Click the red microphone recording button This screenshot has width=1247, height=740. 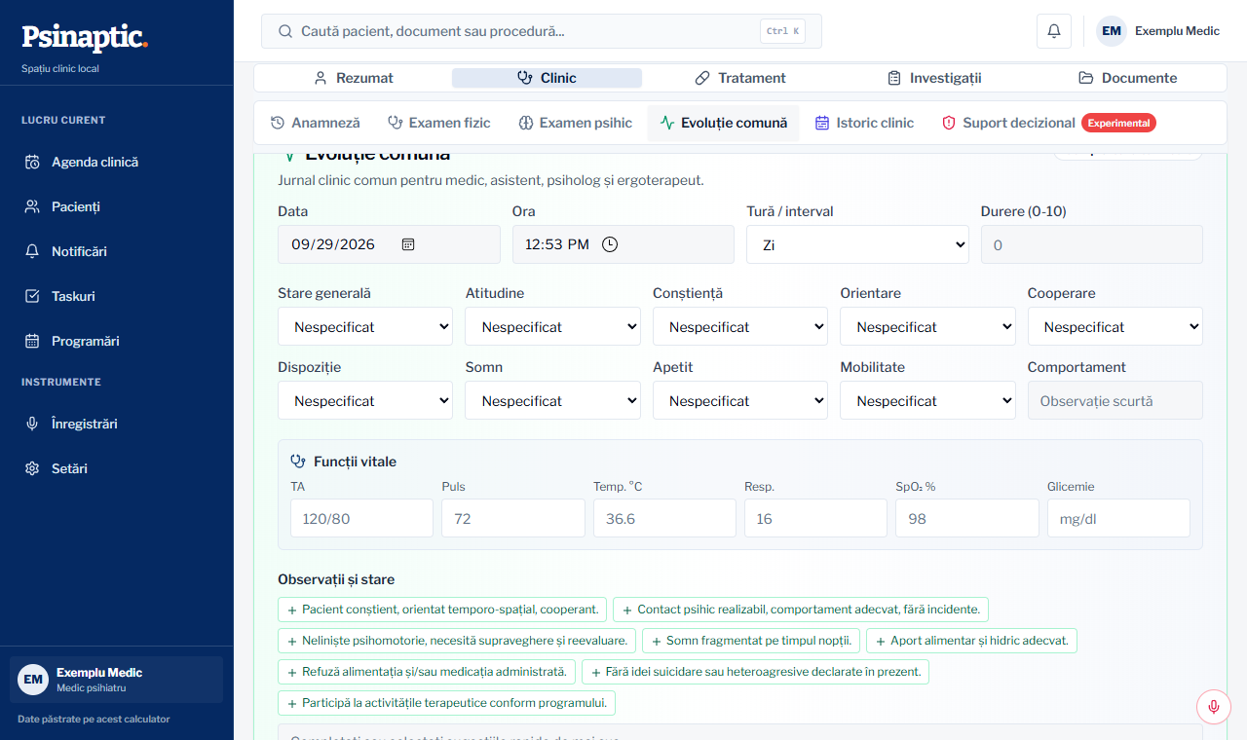point(1213,706)
